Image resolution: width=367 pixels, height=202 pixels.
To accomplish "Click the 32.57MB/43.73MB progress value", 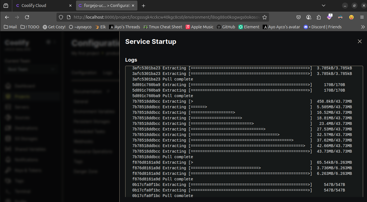I will 334,135.
